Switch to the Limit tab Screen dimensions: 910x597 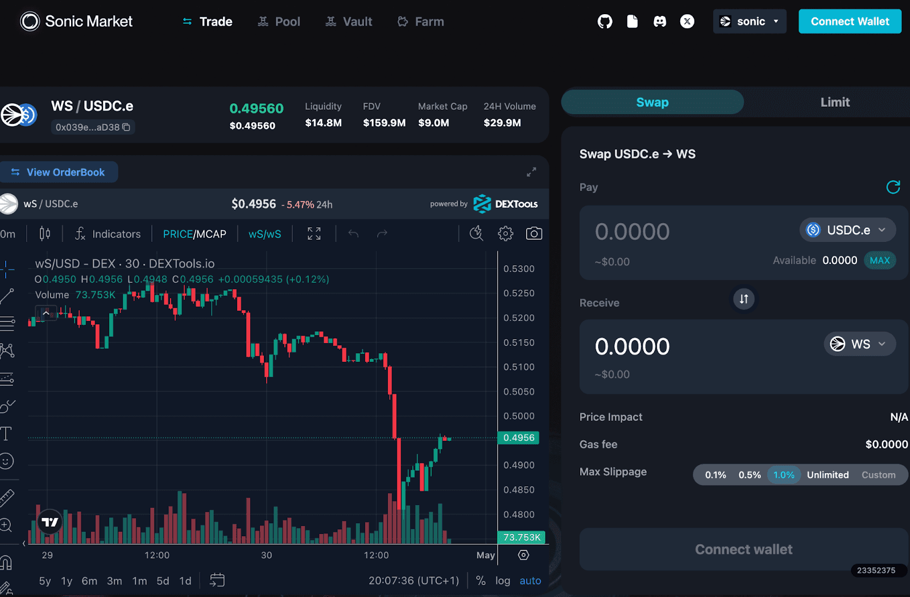click(x=834, y=102)
